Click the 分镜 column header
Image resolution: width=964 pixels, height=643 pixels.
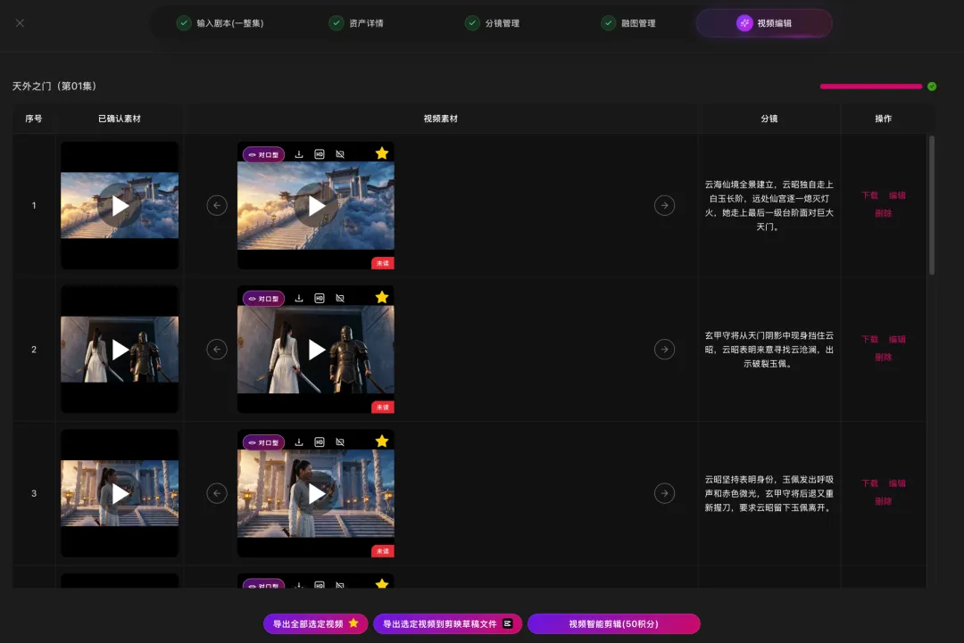769,119
